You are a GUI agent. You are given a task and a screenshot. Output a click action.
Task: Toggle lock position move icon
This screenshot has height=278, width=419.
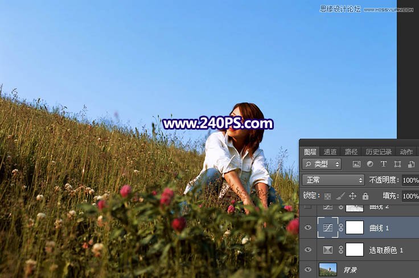pos(353,196)
